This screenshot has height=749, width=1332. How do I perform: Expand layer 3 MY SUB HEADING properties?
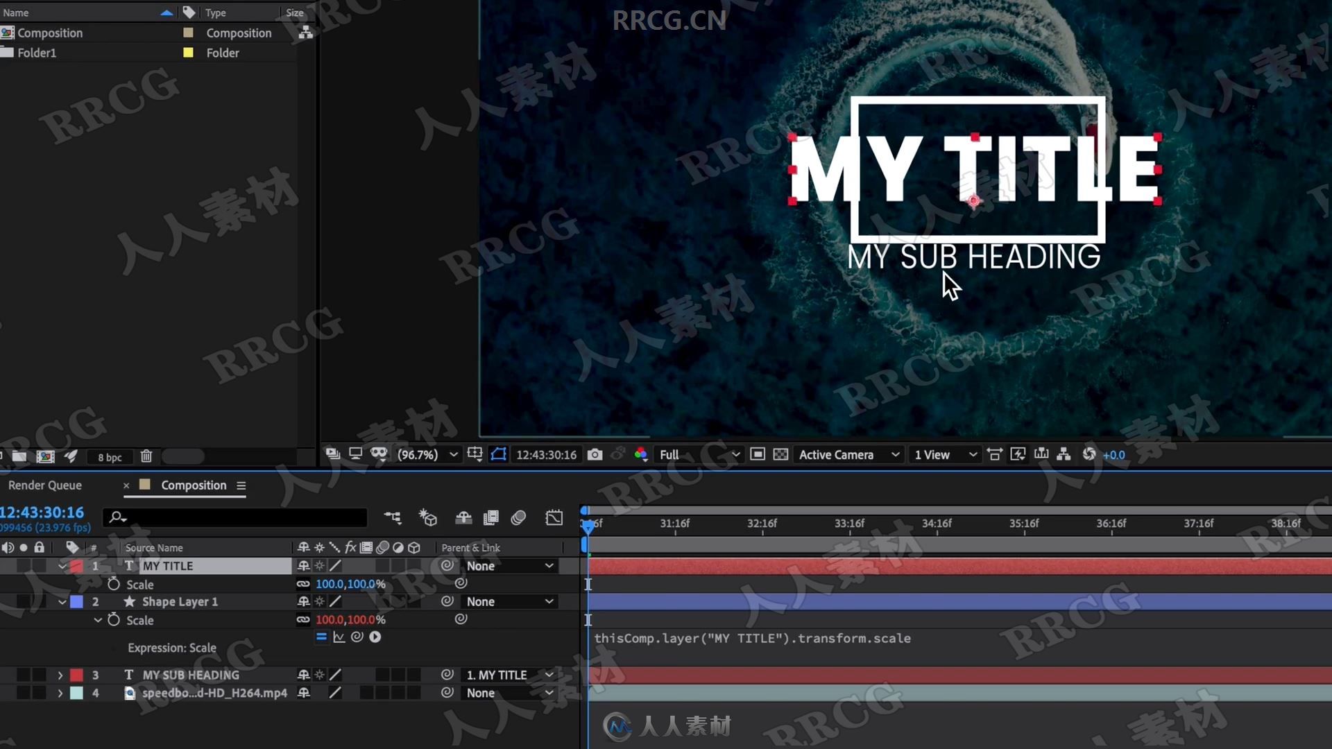click(x=60, y=675)
